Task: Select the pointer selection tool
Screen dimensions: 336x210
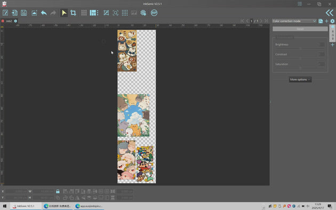Action: [64, 13]
